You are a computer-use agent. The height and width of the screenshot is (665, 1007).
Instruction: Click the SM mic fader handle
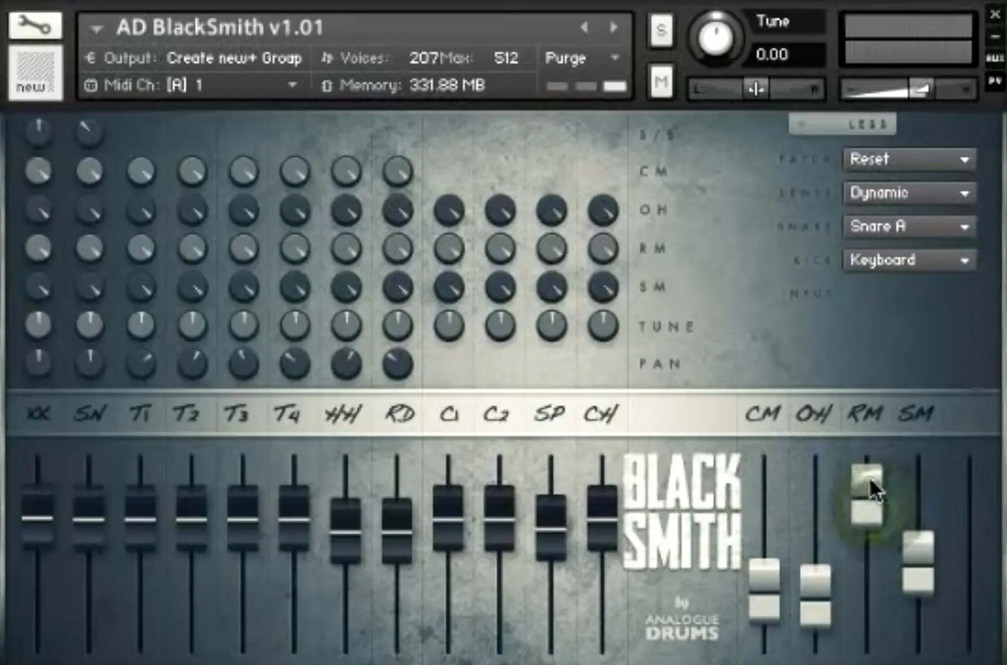[918, 562]
